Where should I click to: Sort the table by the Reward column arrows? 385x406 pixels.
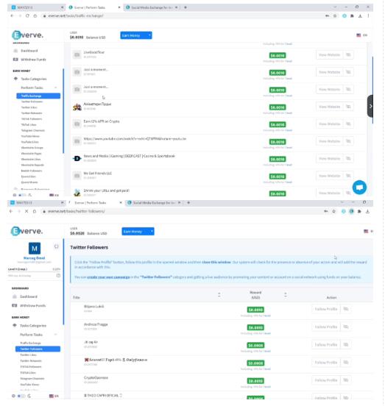pyautogui.click(x=285, y=295)
